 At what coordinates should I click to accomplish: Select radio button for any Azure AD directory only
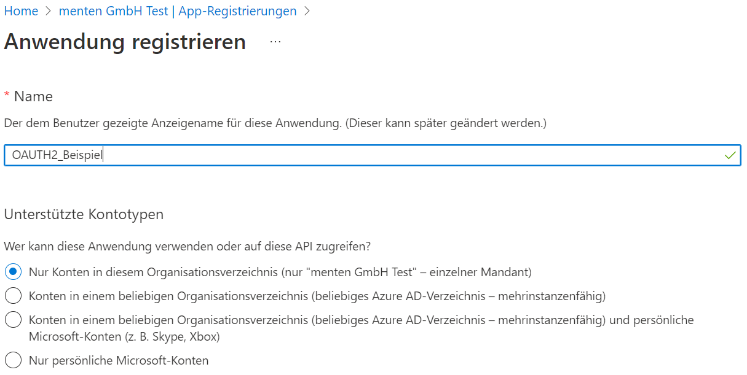[x=13, y=296]
